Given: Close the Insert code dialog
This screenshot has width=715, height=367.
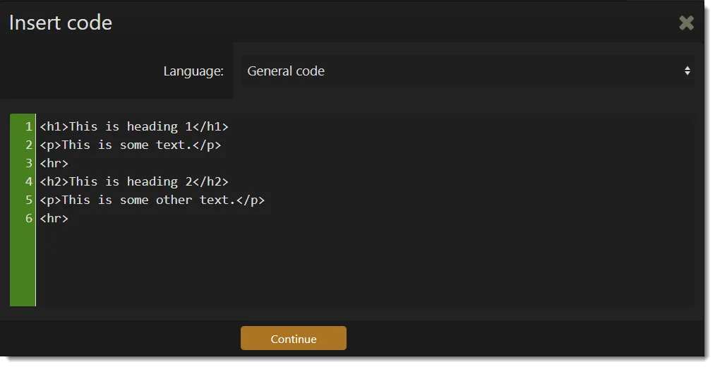Looking at the screenshot, I should tap(686, 23).
